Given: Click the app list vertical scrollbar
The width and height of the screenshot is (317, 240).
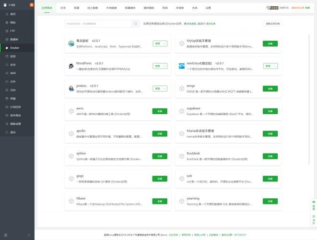Looking at the screenshot, I should click(309, 99).
